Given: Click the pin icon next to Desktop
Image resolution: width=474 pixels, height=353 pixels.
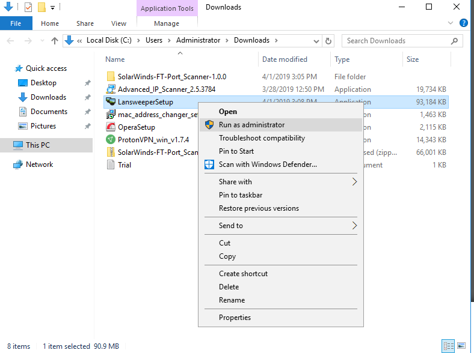Looking at the screenshot, I should (x=88, y=83).
